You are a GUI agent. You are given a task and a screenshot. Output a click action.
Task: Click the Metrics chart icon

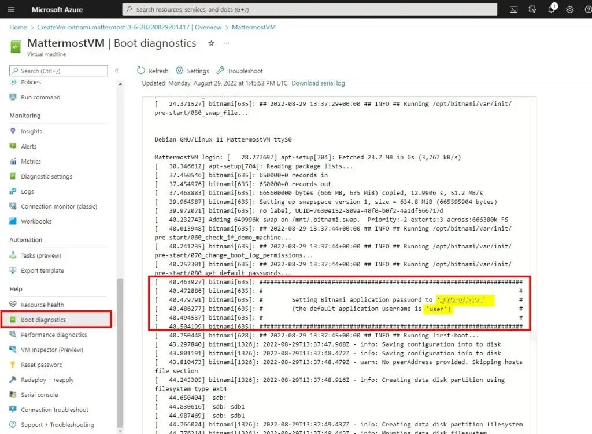tap(13, 161)
